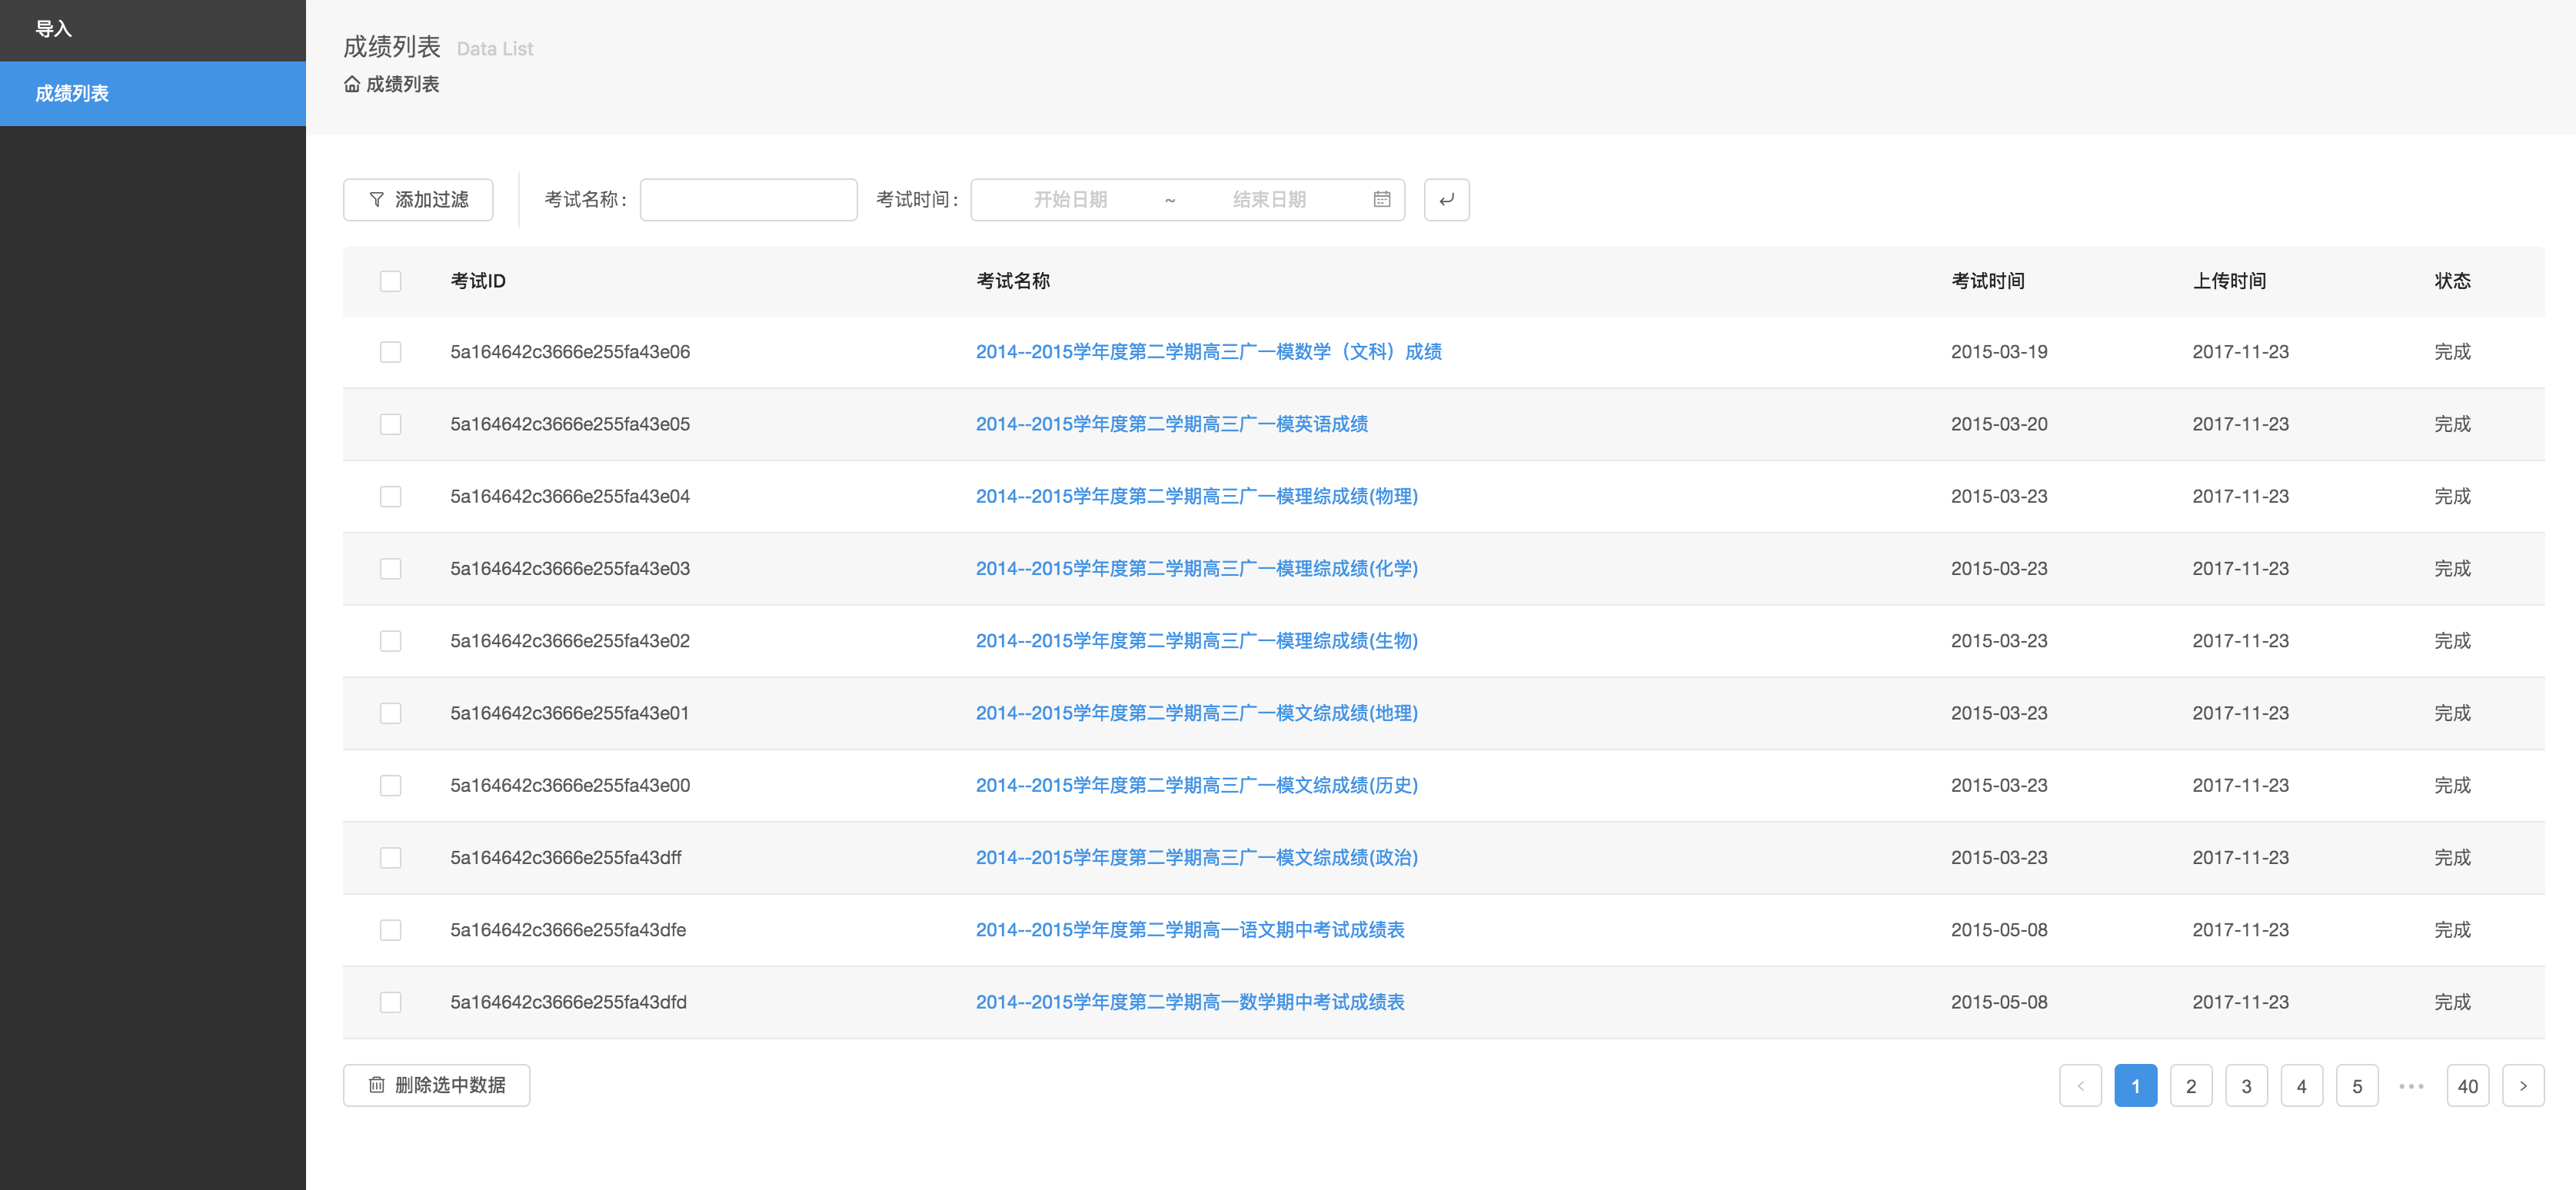Viewport: 2576px width, 1190px height.
Task: Open the 导入 sidebar menu
Action: (53, 29)
